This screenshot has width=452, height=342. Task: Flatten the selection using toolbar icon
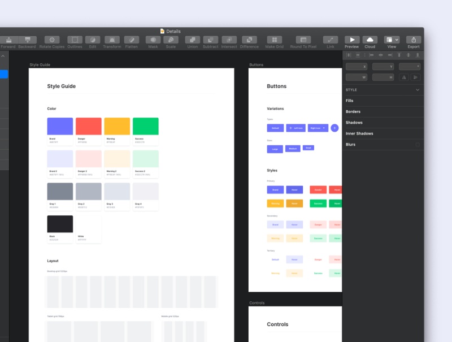tap(131, 40)
